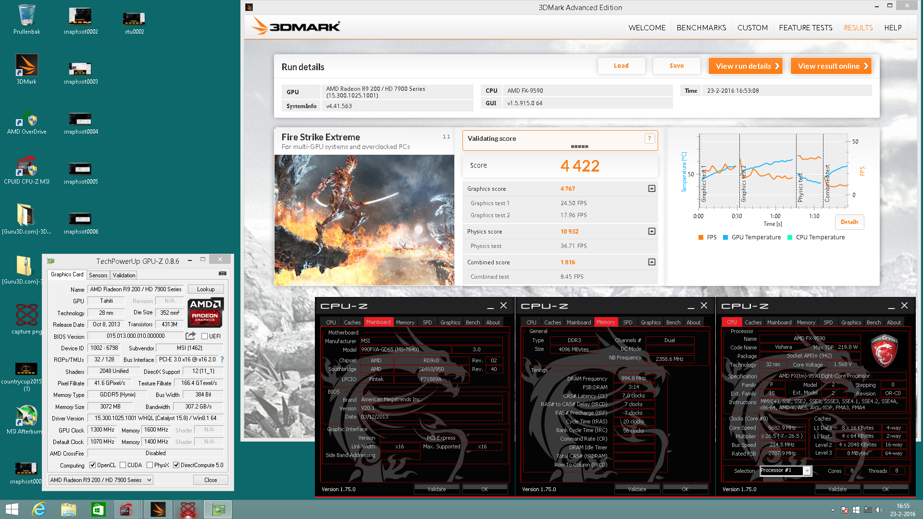923x519 pixels.
Task: Collapse the Combined score section
Action: [652, 262]
